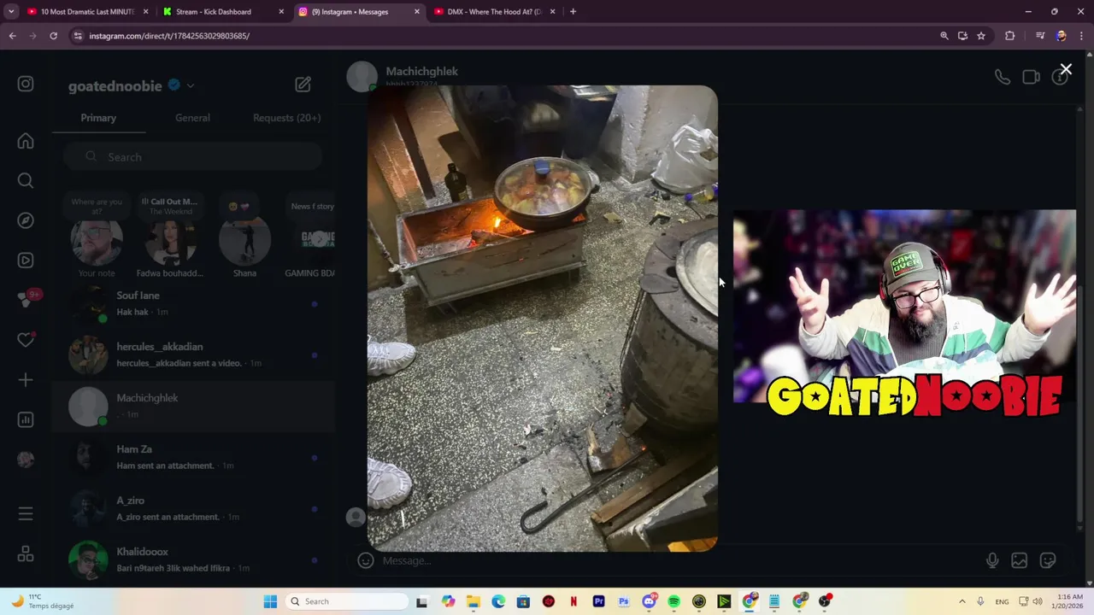The height and width of the screenshot is (615, 1094).
Task: Open Machichghlek profile from chat header
Action: pyautogui.click(x=421, y=72)
